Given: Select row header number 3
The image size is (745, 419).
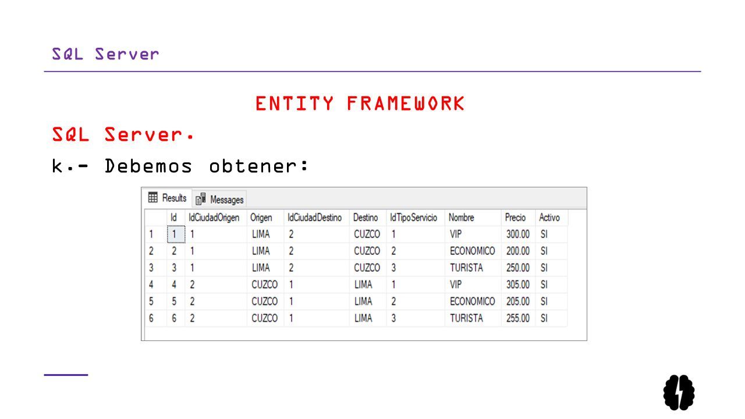Looking at the screenshot, I should tap(155, 268).
